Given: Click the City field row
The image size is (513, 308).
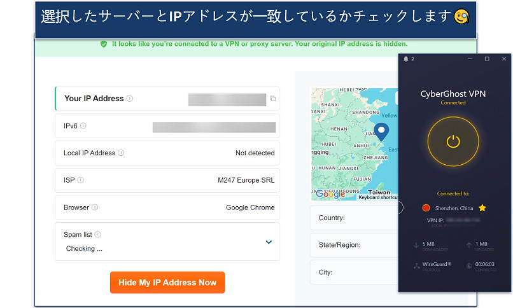Looking at the screenshot, I should point(354,272).
